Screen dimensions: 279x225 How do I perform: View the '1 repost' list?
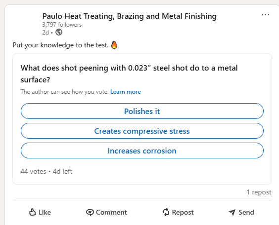click(x=259, y=192)
